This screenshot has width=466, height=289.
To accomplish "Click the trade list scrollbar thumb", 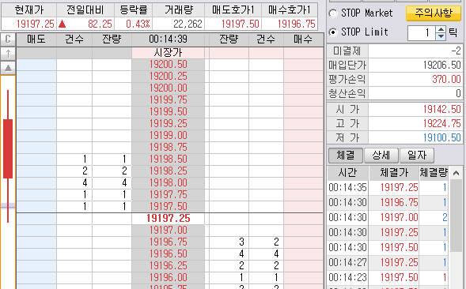I will (457, 216).
